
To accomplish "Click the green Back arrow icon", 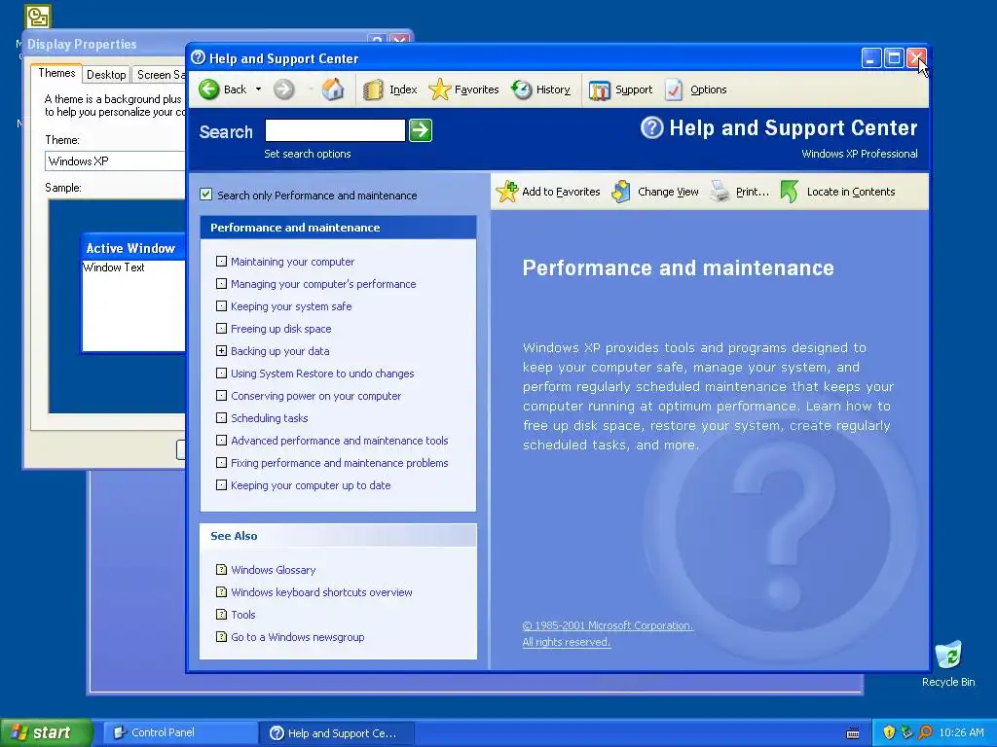I will coord(208,89).
